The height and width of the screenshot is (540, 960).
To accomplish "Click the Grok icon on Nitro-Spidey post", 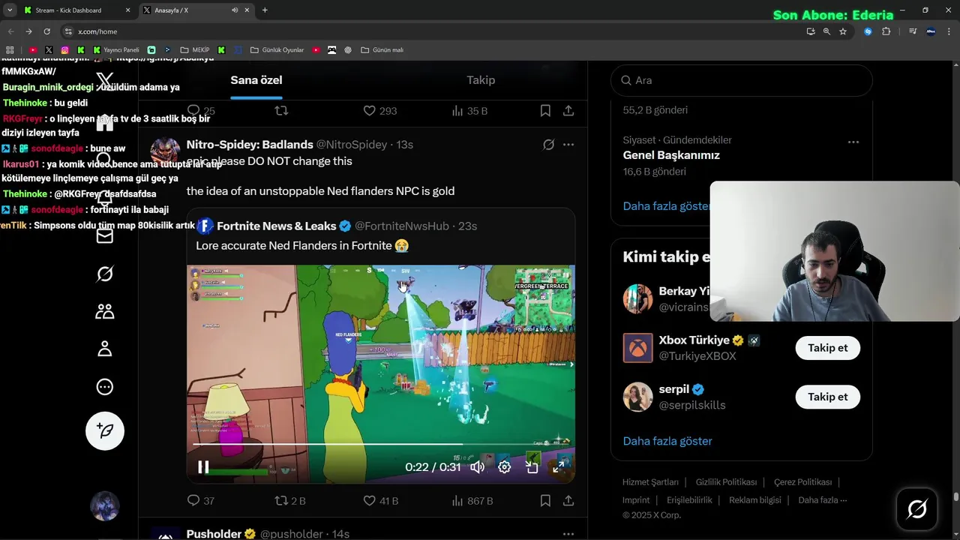I will click(548, 144).
